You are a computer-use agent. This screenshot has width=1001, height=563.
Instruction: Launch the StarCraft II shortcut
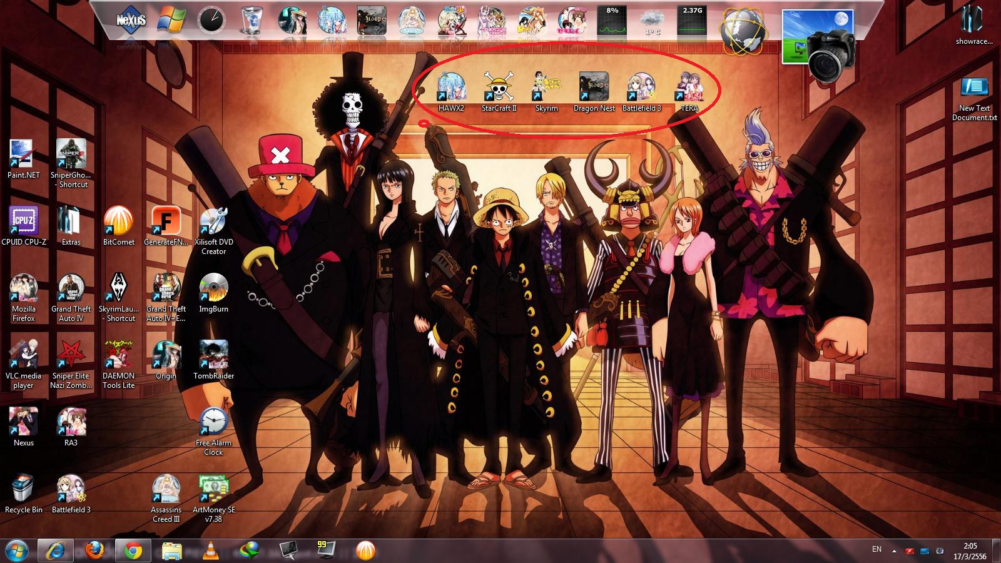[499, 92]
